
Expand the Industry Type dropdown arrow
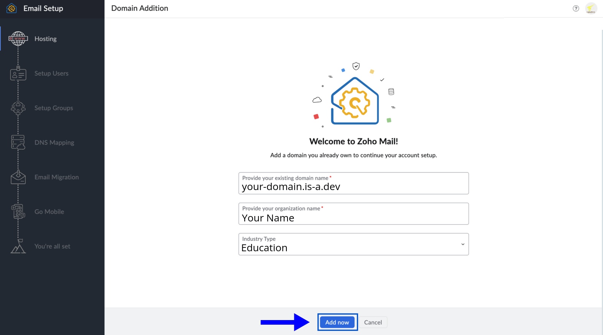point(463,244)
